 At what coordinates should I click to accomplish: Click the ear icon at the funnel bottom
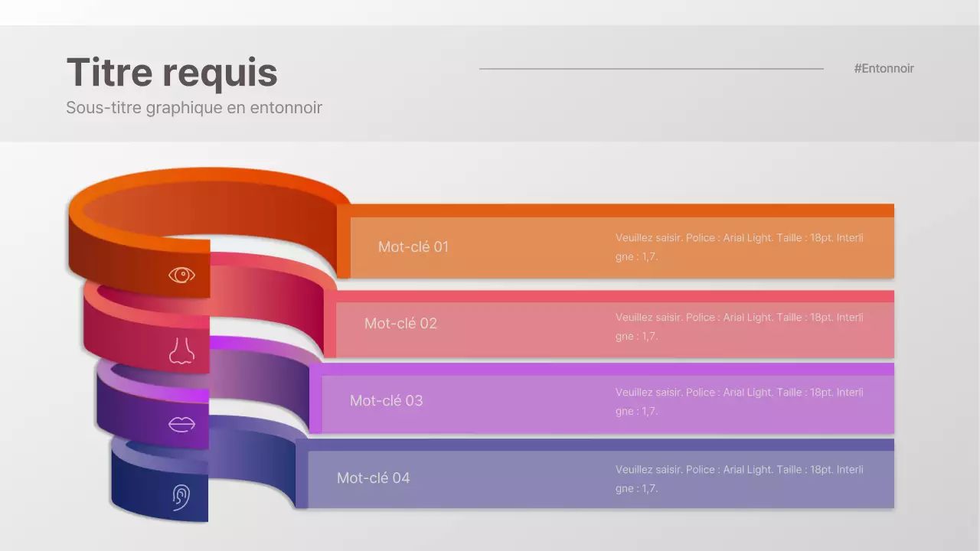pos(181,496)
